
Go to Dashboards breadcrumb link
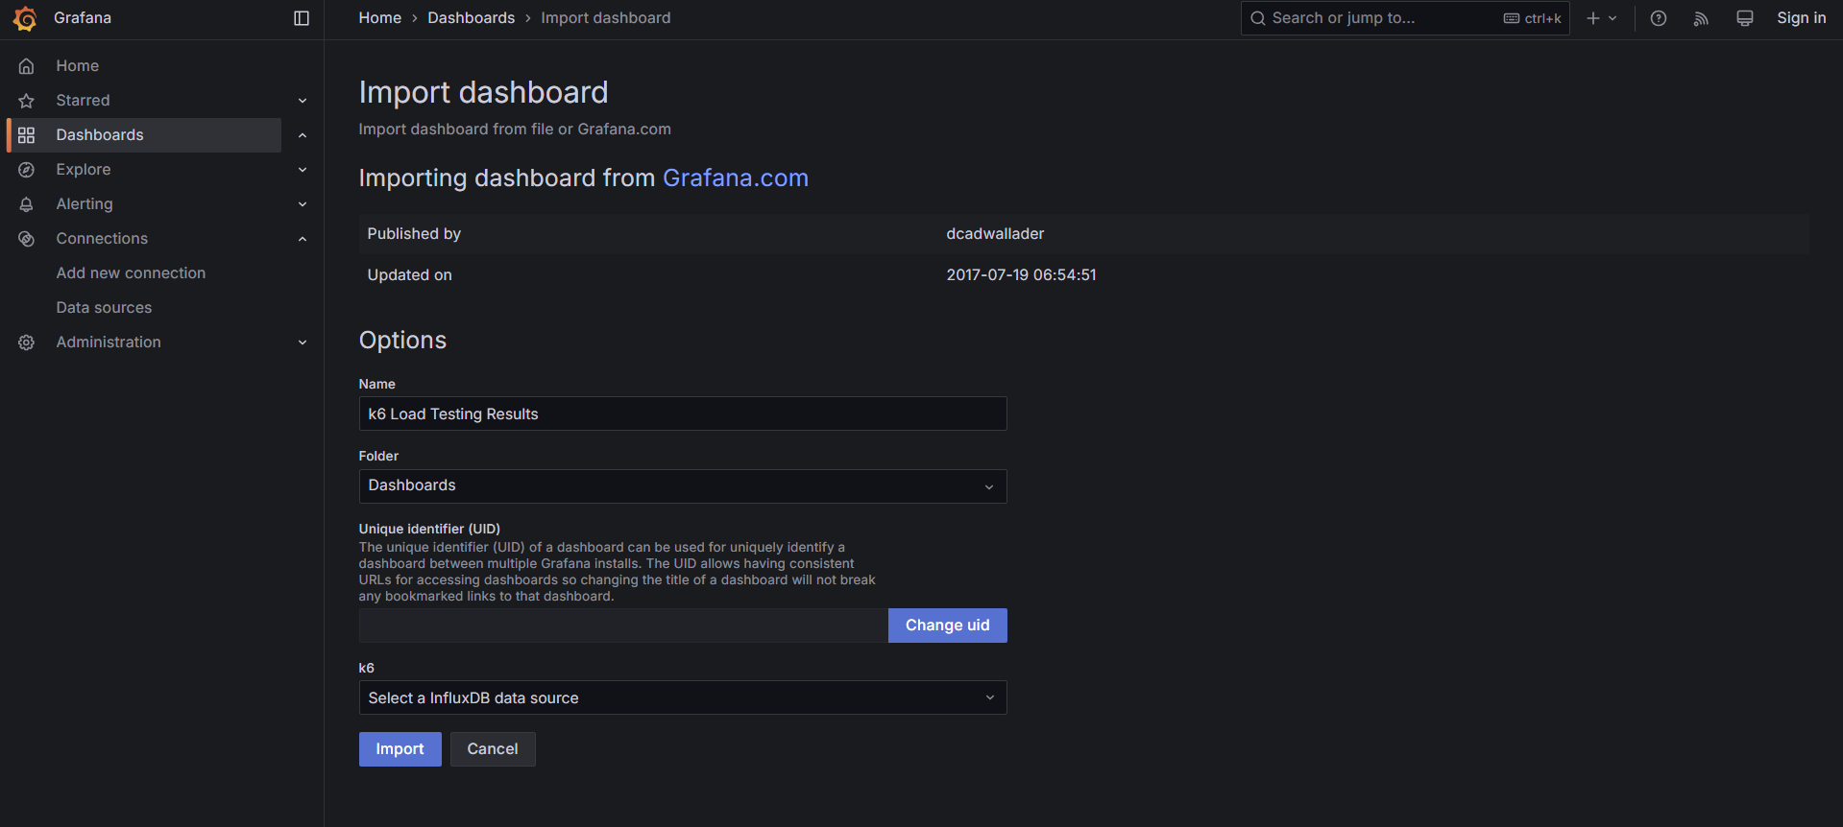[x=472, y=18]
